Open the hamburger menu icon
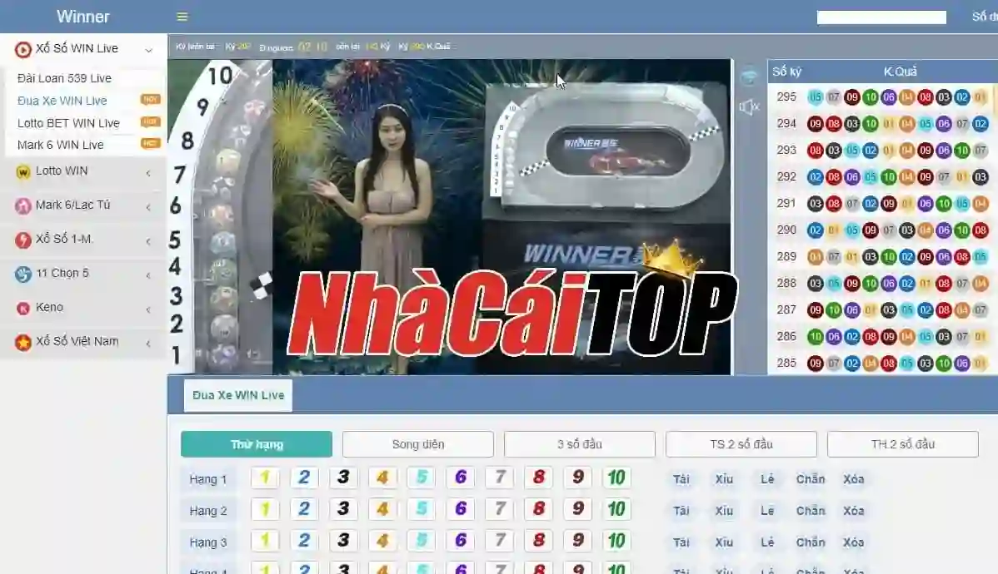998x574 pixels. pyautogui.click(x=182, y=17)
